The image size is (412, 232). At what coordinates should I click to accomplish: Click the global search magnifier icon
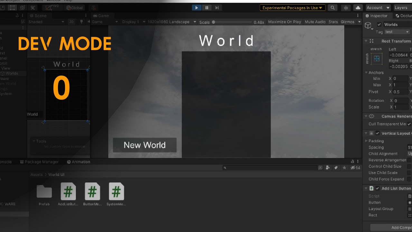(x=332, y=8)
